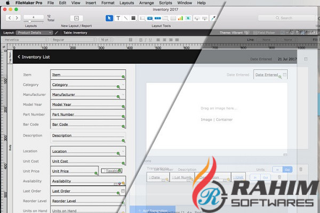This screenshot has height=213, width=320.
Task: Align text left
Action: (158, 40)
